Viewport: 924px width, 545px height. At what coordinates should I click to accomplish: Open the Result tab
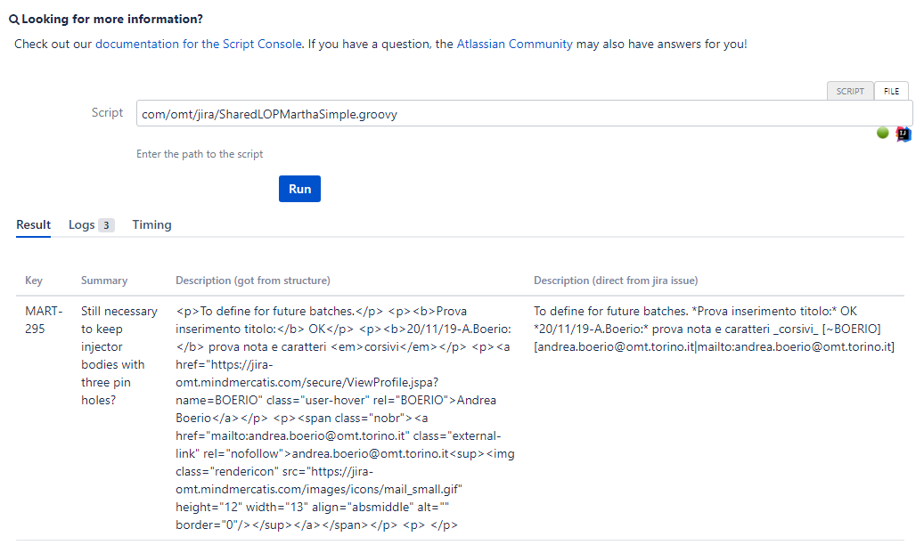click(x=34, y=224)
